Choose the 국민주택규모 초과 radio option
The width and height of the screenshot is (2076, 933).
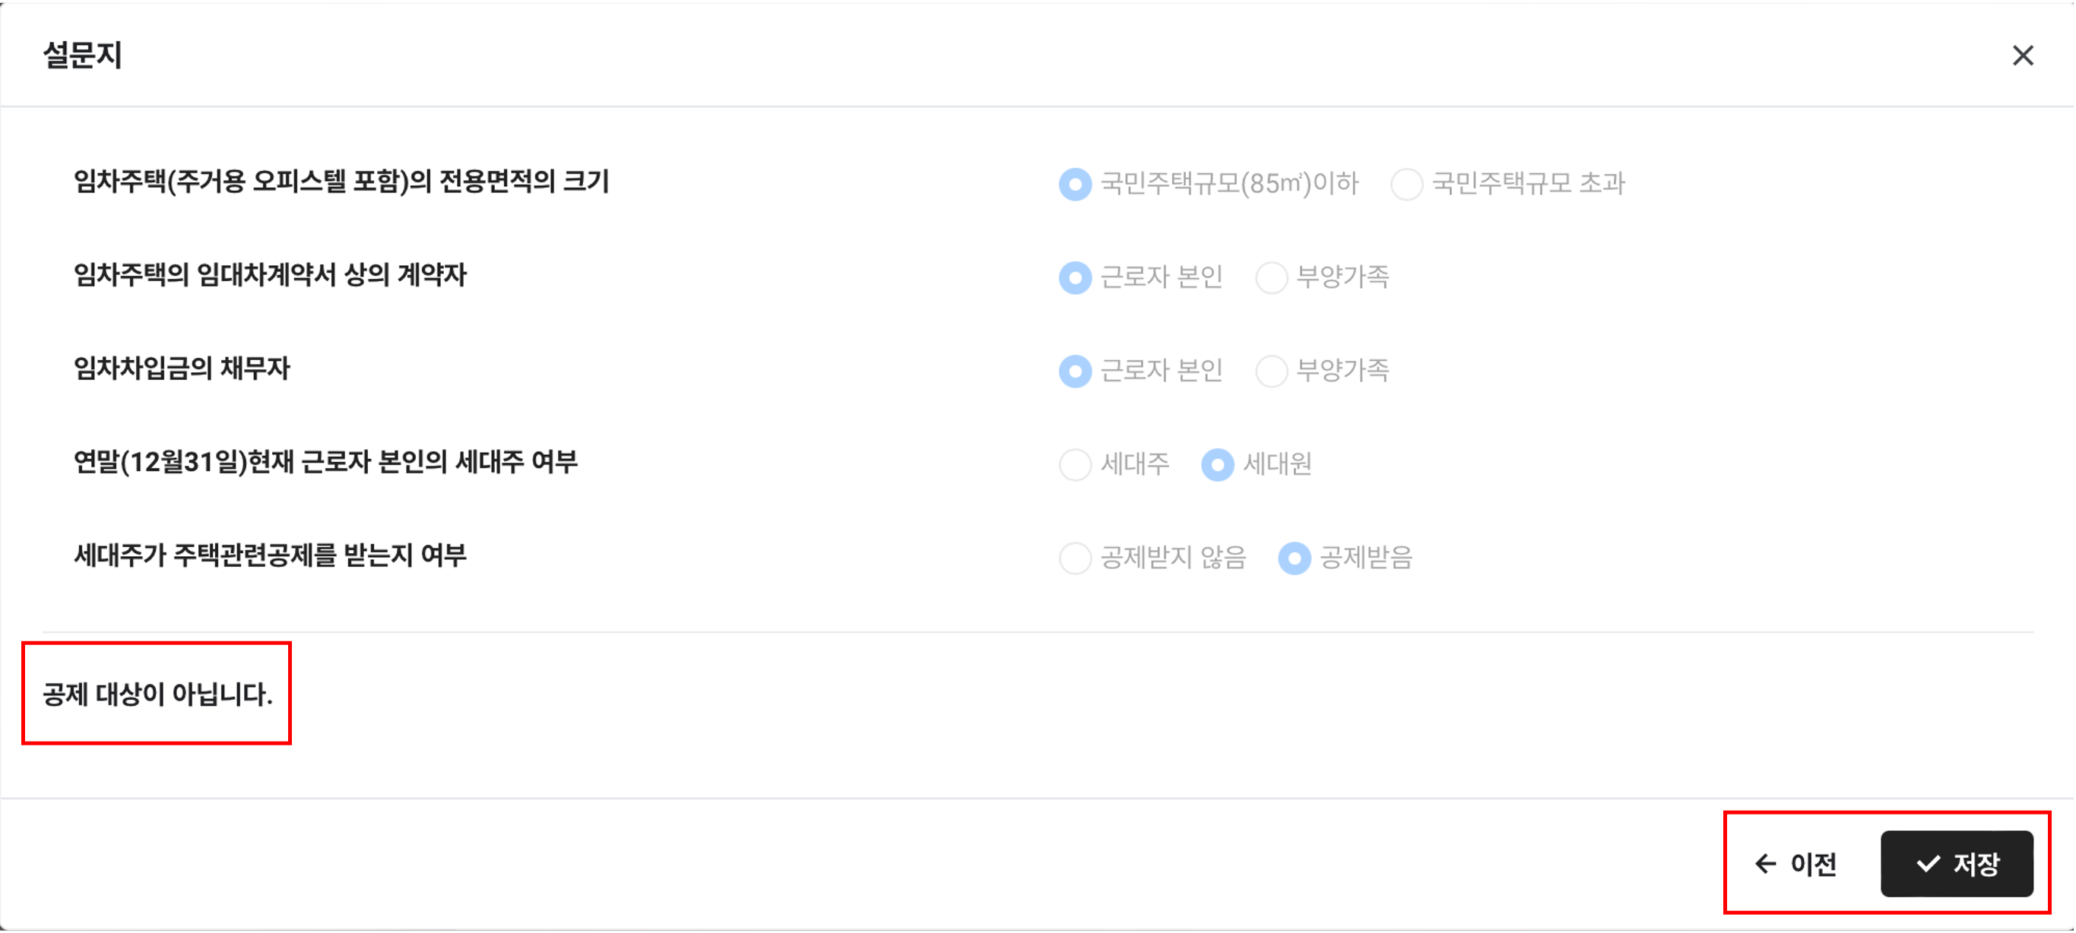click(x=1406, y=185)
